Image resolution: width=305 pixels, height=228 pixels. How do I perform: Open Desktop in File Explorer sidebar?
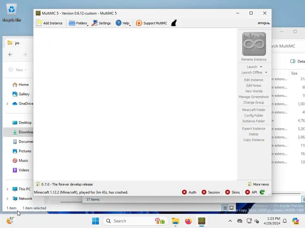(22, 123)
